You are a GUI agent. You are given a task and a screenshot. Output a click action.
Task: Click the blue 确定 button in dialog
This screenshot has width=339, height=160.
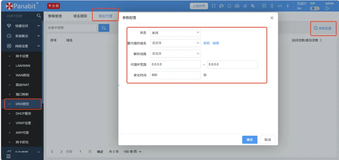[250, 140]
